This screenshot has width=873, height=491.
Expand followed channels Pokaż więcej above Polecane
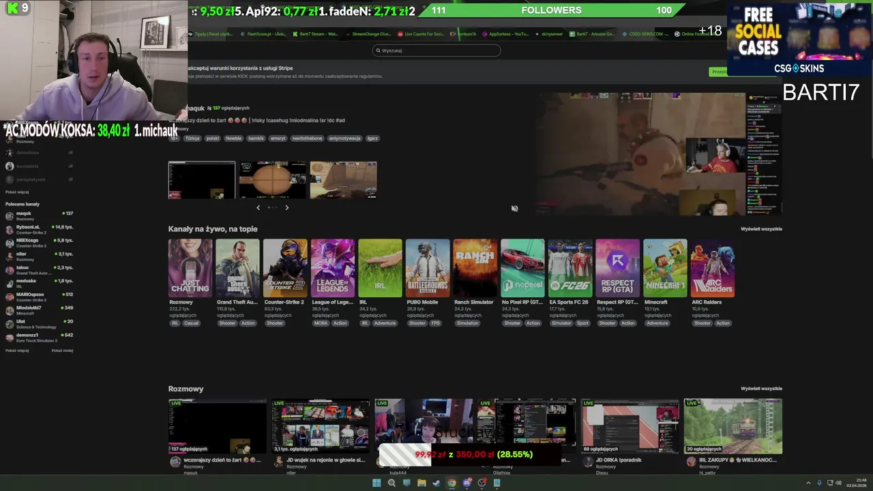[x=17, y=192]
